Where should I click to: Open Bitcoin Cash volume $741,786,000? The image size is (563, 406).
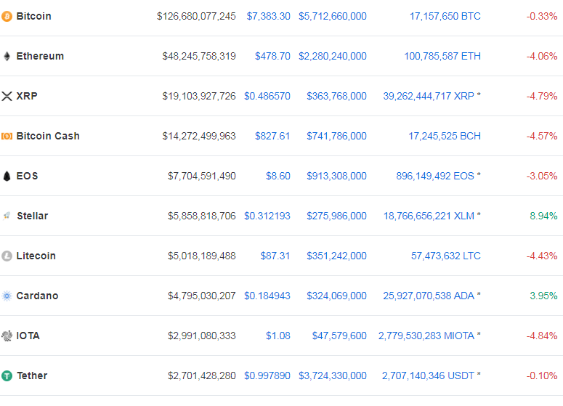point(336,136)
